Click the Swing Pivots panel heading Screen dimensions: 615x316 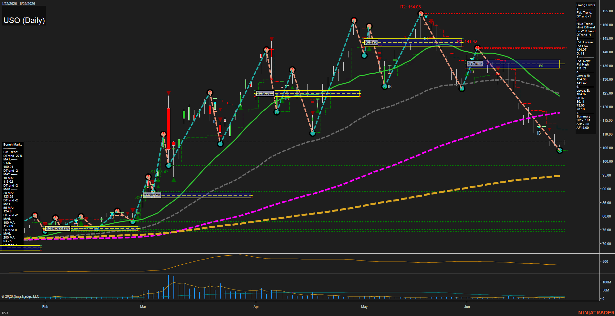586,5
